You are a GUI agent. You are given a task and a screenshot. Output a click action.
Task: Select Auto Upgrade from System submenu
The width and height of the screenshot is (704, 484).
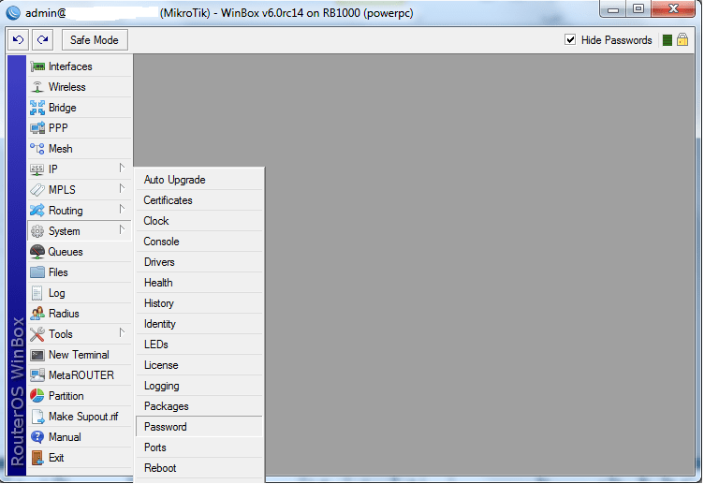(199, 180)
